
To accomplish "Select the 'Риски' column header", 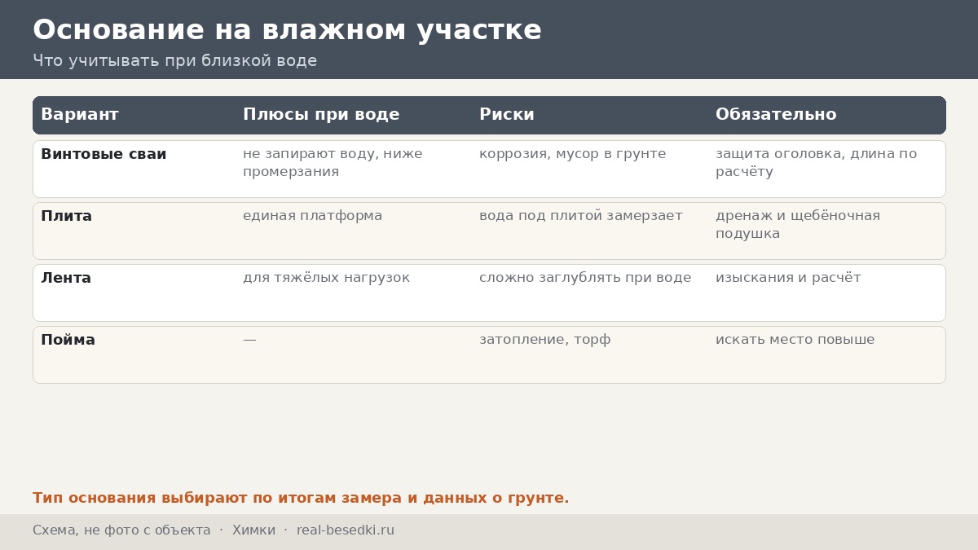I will coord(507,115).
